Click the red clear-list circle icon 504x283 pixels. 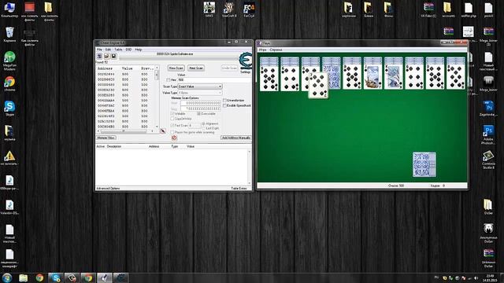174,138
